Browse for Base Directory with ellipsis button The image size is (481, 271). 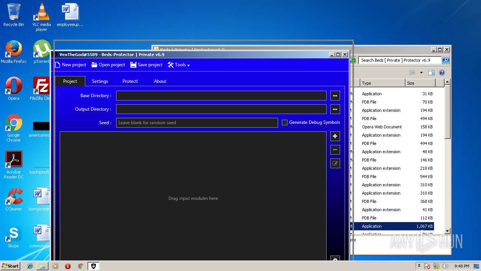pos(335,96)
